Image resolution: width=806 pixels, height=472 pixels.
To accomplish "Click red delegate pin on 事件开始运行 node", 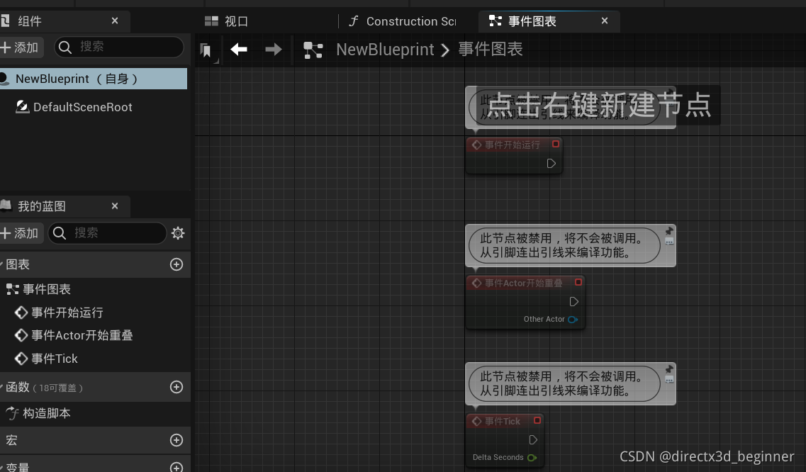I will coord(556,144).
